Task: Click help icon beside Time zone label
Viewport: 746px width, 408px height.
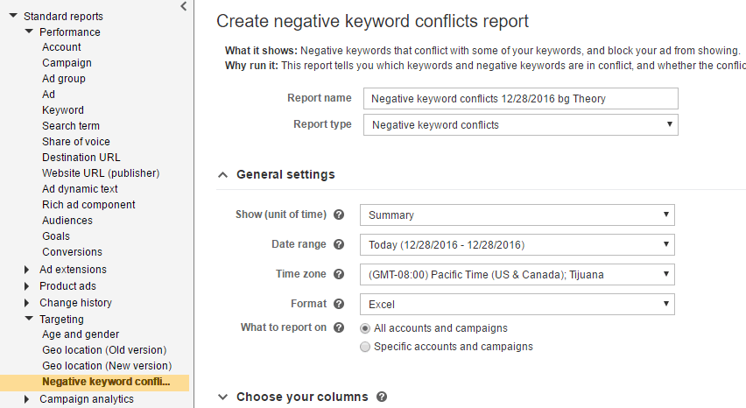Action: (x=339, y=275)
